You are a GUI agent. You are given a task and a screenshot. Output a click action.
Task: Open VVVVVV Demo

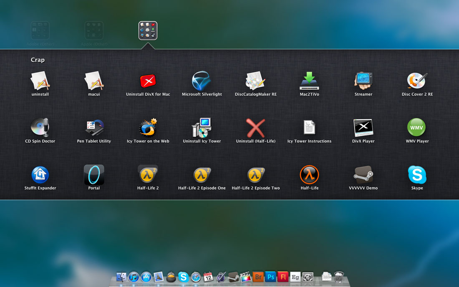coord(363,175)
